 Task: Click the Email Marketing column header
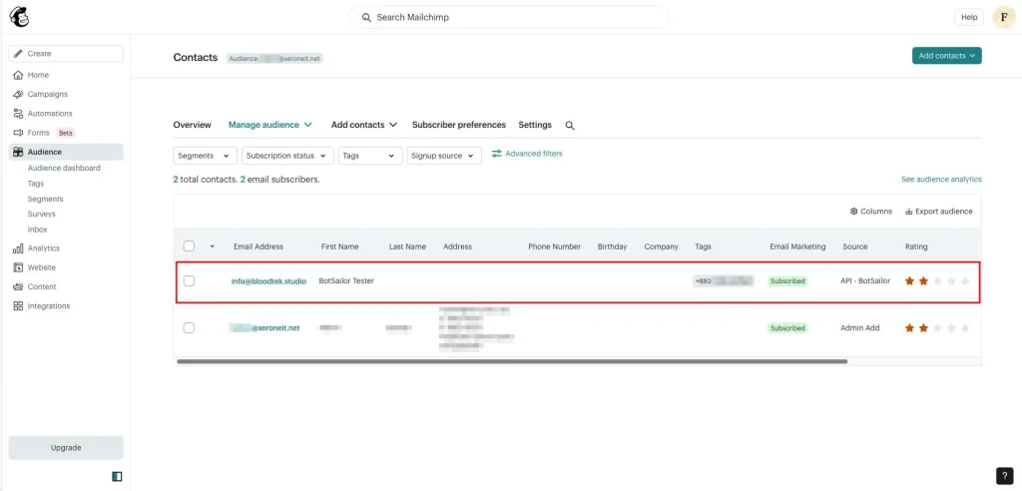click(x=797, y=246)
